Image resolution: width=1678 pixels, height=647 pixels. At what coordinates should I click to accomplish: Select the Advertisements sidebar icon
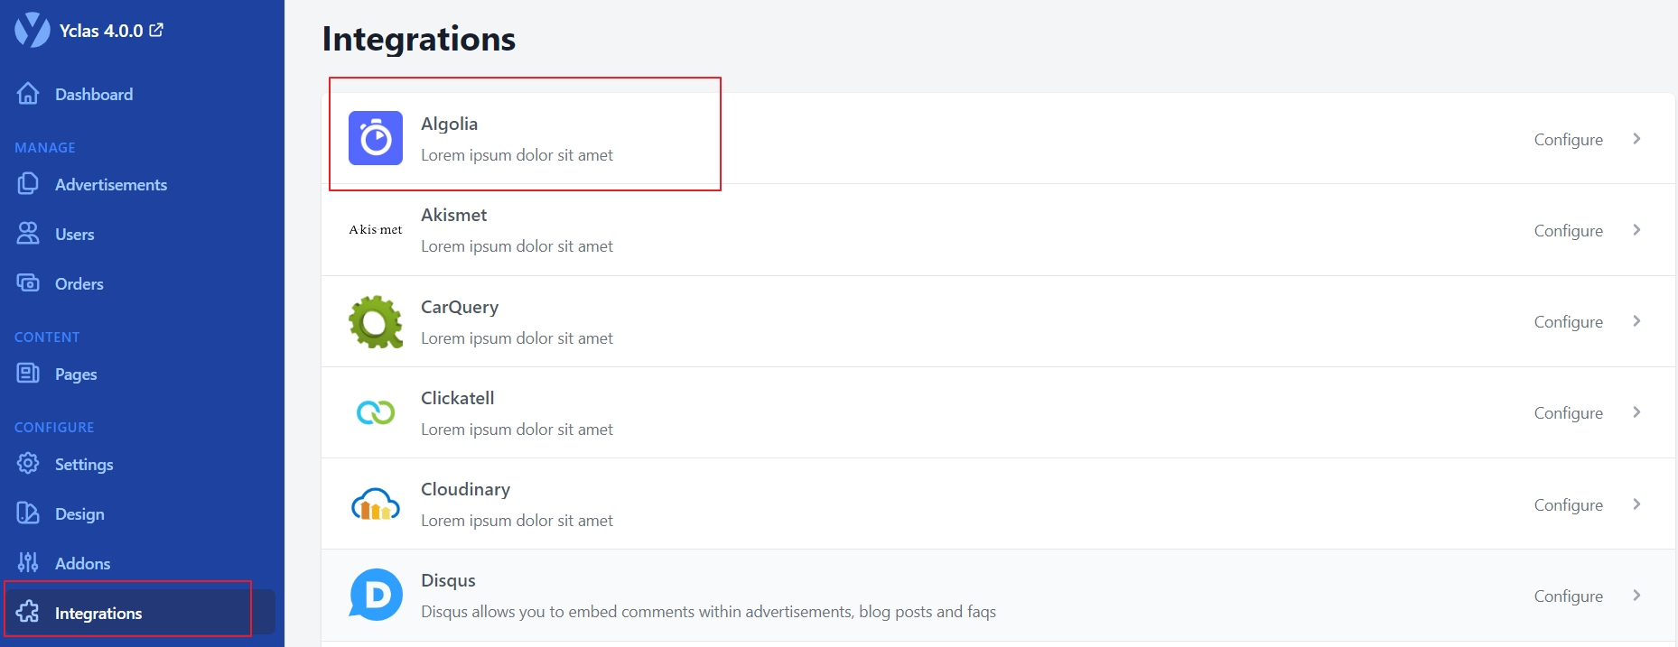point(28,184)
